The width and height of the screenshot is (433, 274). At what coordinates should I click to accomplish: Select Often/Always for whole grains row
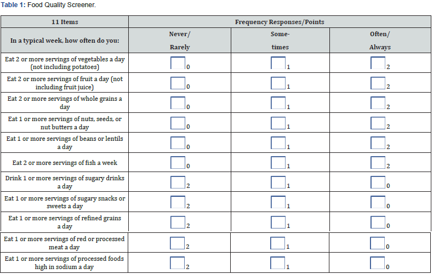[378, 102]
